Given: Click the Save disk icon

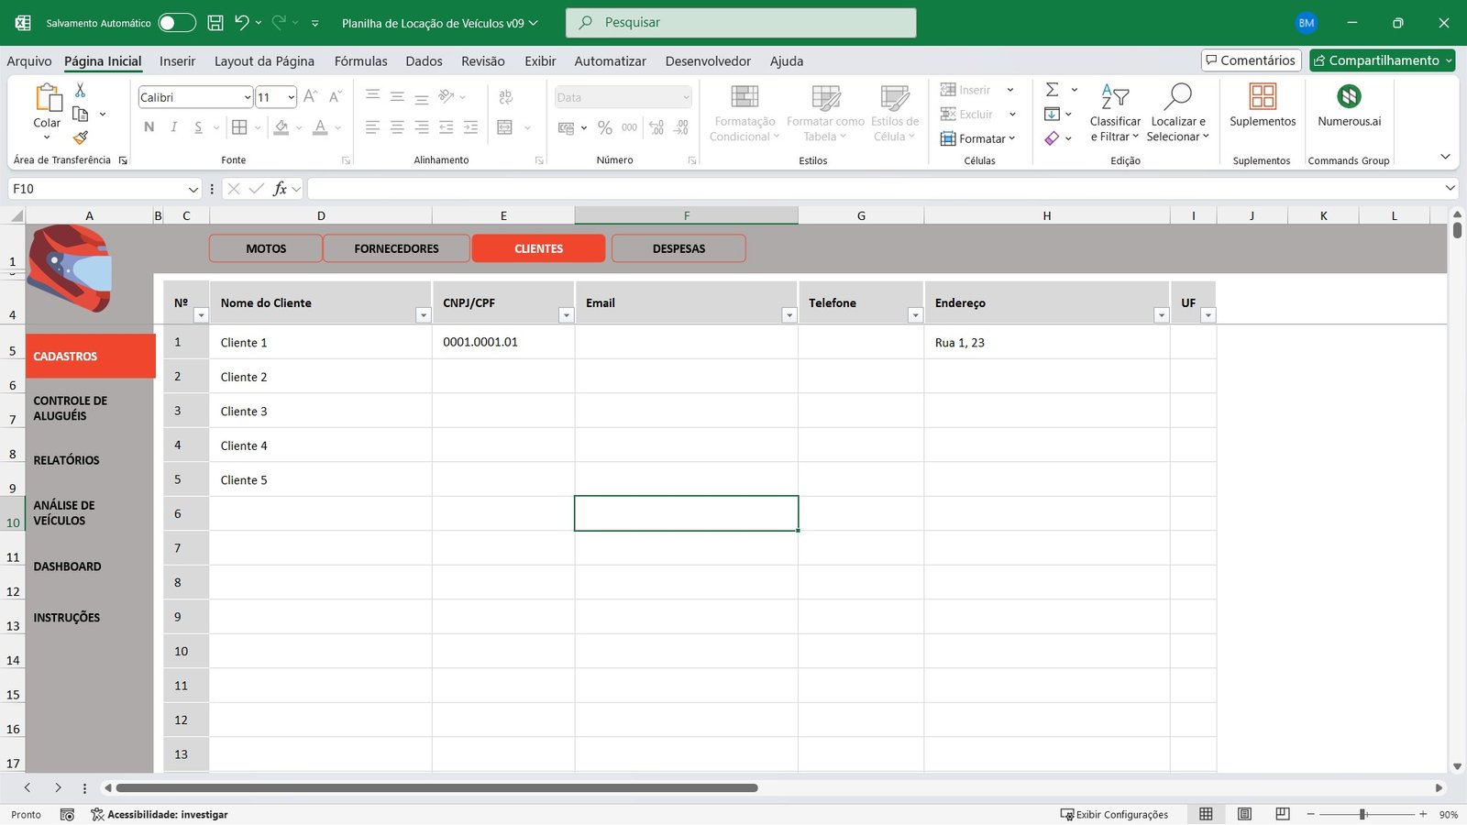Looking at the screenshot, I should click(x=215, y=23).
